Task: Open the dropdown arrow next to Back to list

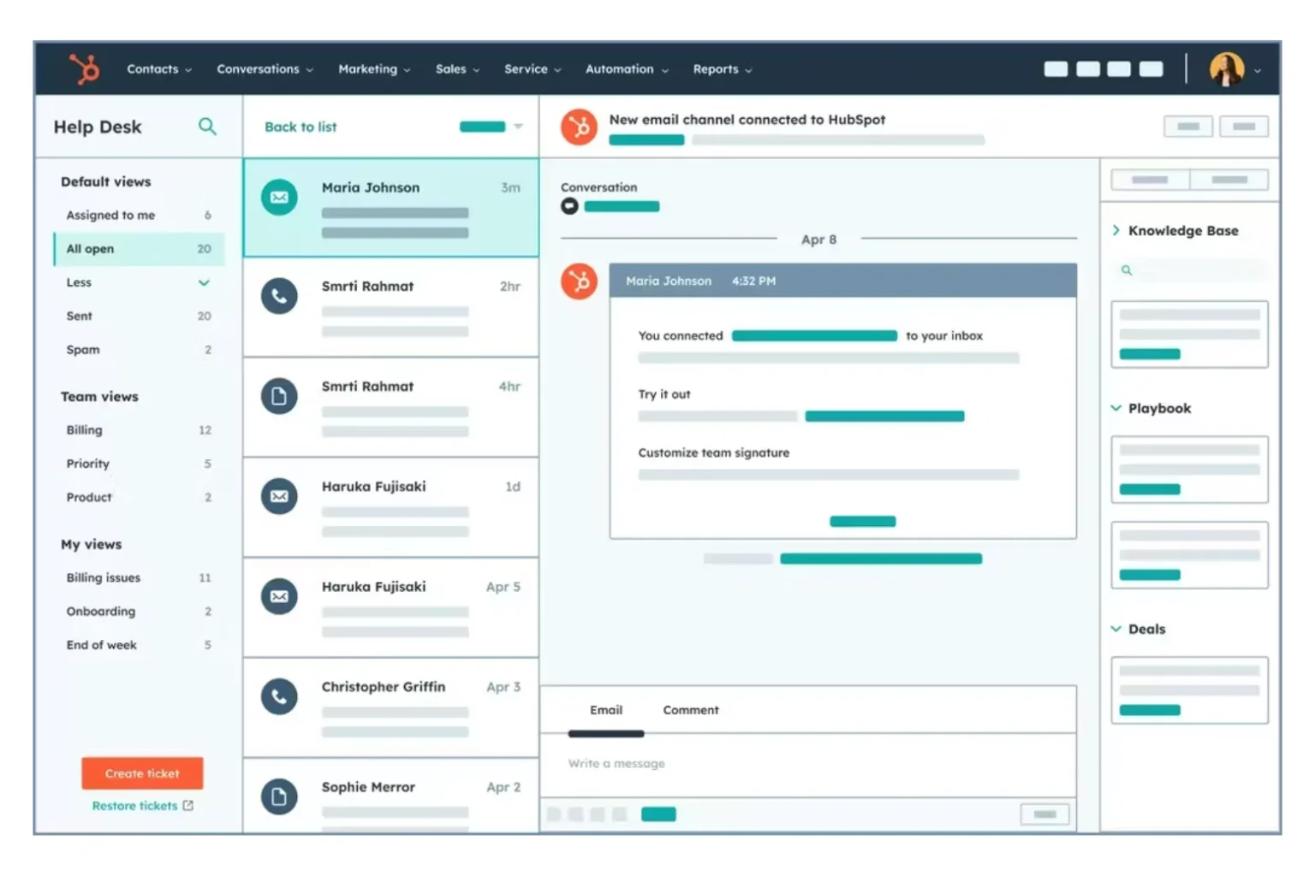Action: click(518, 127)
